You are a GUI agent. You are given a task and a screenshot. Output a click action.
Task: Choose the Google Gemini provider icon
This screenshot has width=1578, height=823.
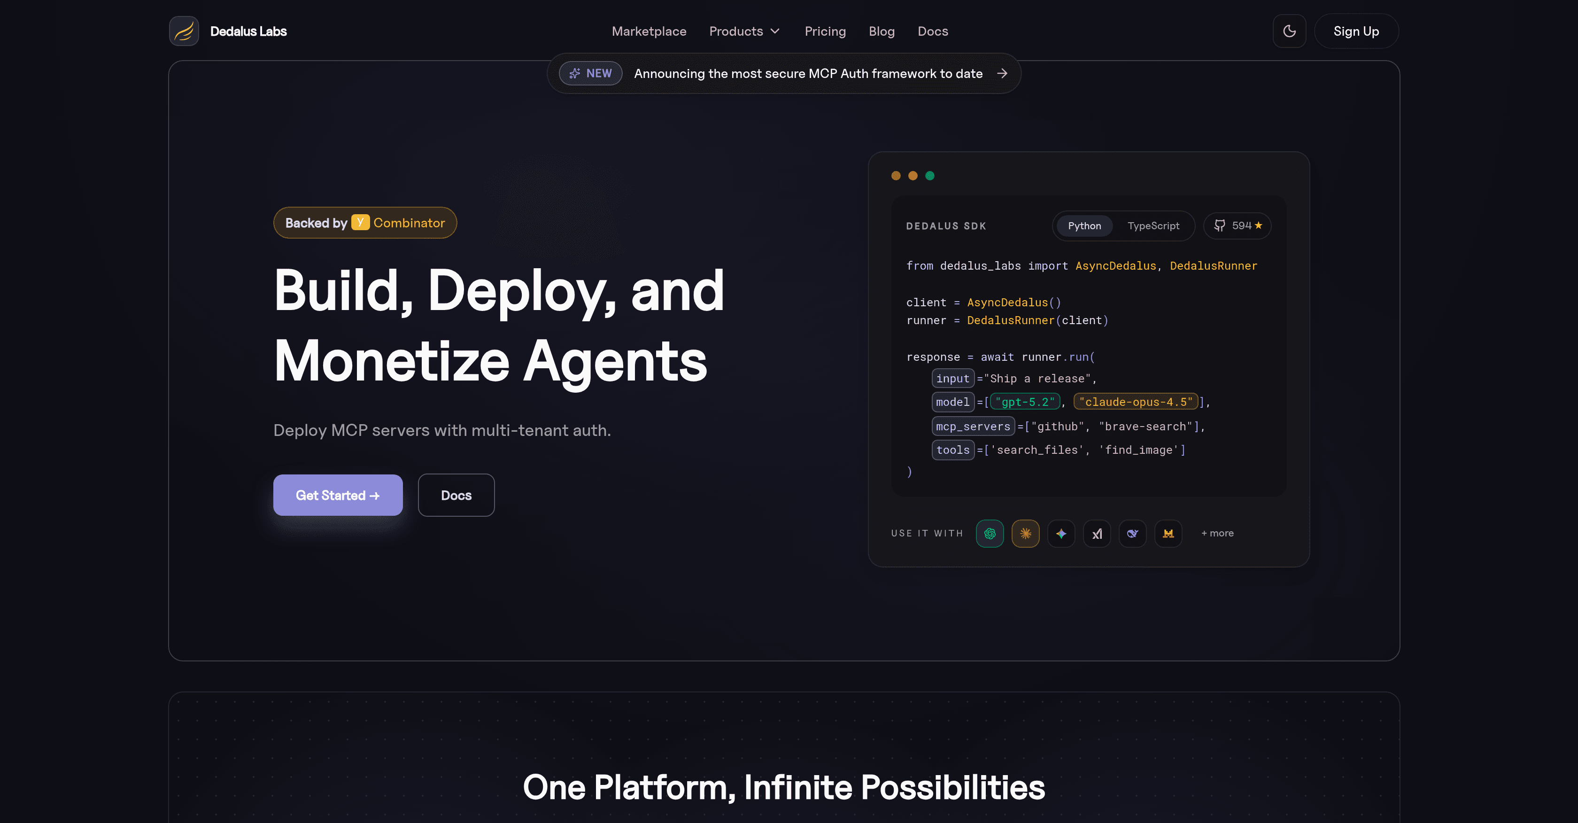point(1061,533)
